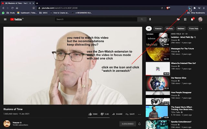Open the notifications bell in header
Viewport: 207px width, 129px height.
[192, 19]
